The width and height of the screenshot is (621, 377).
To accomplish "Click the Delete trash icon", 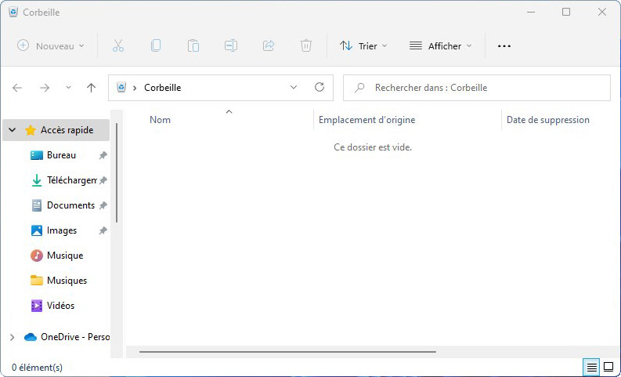I will tap(306, 46).
